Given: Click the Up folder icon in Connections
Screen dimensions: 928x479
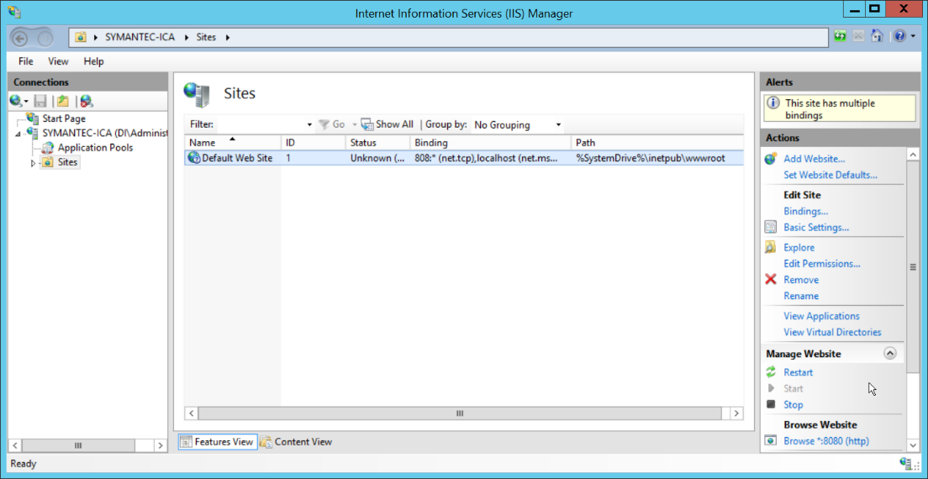Looking at the screenshot, I should 62,101.
